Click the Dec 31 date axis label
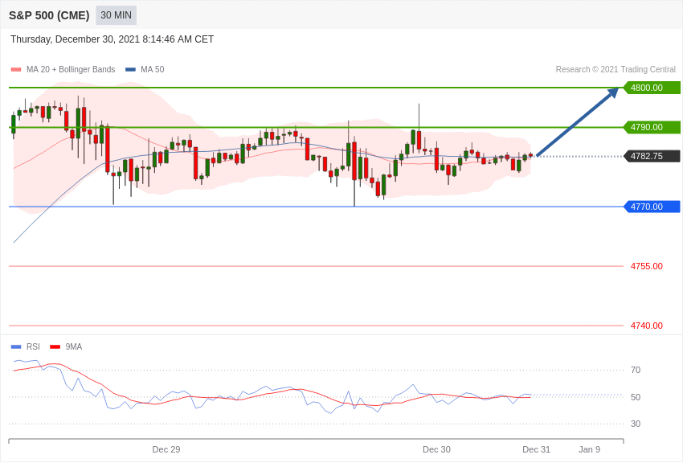Screen dimensions: 683x463 536,449
